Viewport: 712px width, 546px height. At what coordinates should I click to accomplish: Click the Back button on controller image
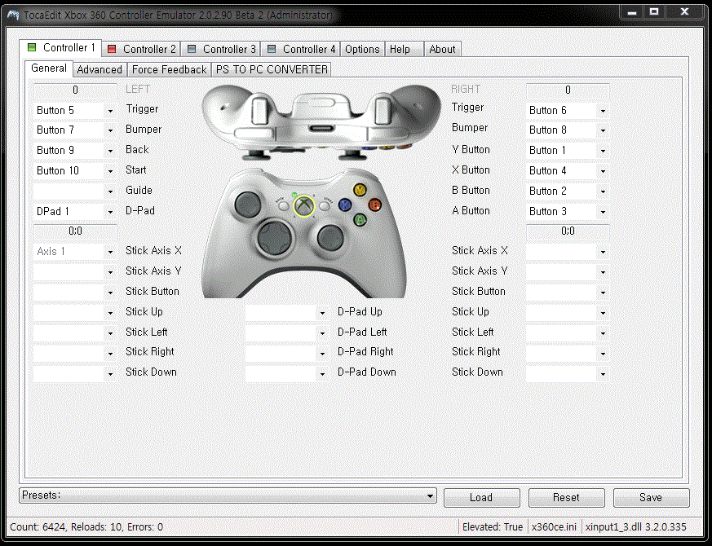point(283,206)
